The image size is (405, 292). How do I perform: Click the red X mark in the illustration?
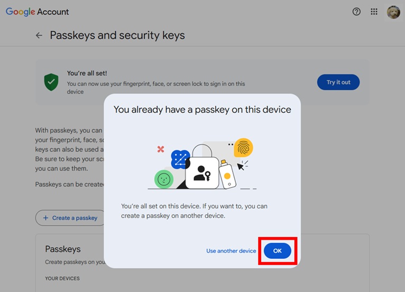point(161,149)
